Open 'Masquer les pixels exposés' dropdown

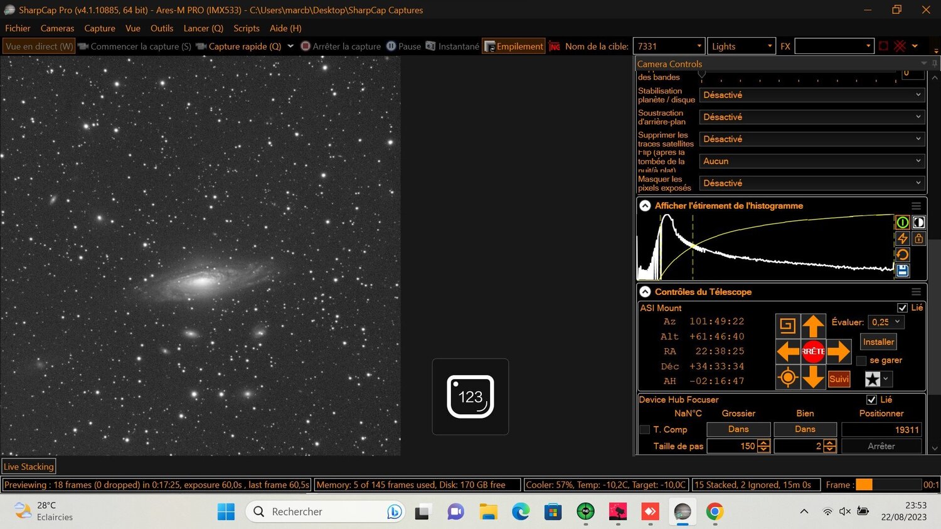(x=812, y=183)
